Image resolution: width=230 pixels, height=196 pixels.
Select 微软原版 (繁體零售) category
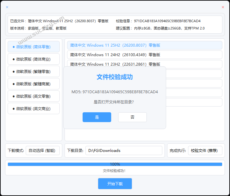[x=34, y=71]
